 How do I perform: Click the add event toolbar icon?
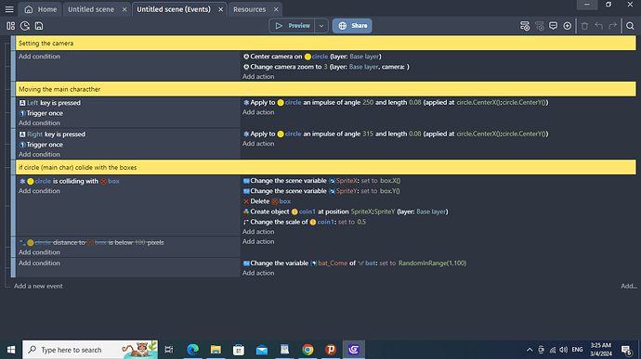(525, 26)
